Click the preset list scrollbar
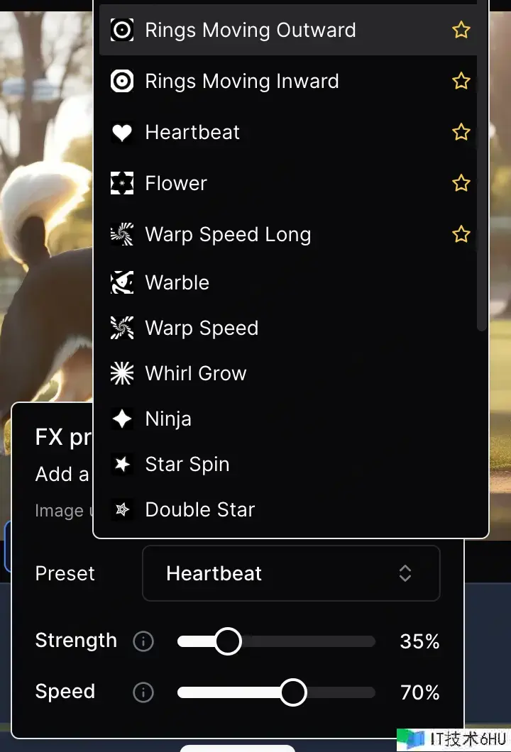This screenshot has height=752, width=511. tap(482, 165)
